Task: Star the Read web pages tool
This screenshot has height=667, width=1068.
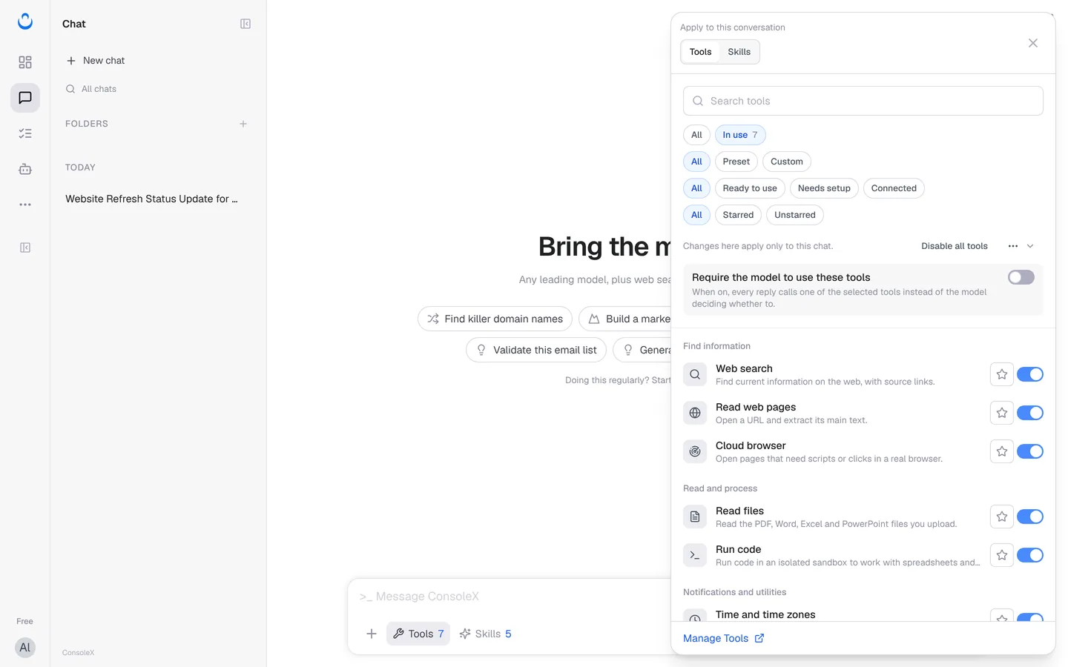Action: pyautogui.click(x=1002, y=413)
